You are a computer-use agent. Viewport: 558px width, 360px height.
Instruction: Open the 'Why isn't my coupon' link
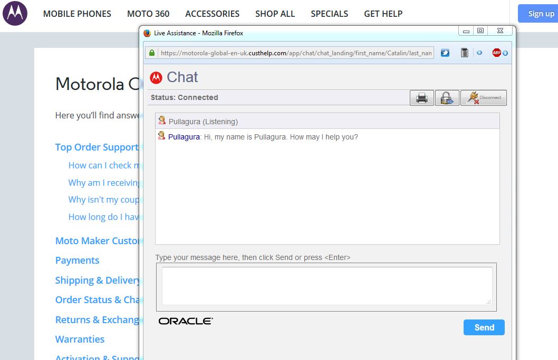coord(103,199)
